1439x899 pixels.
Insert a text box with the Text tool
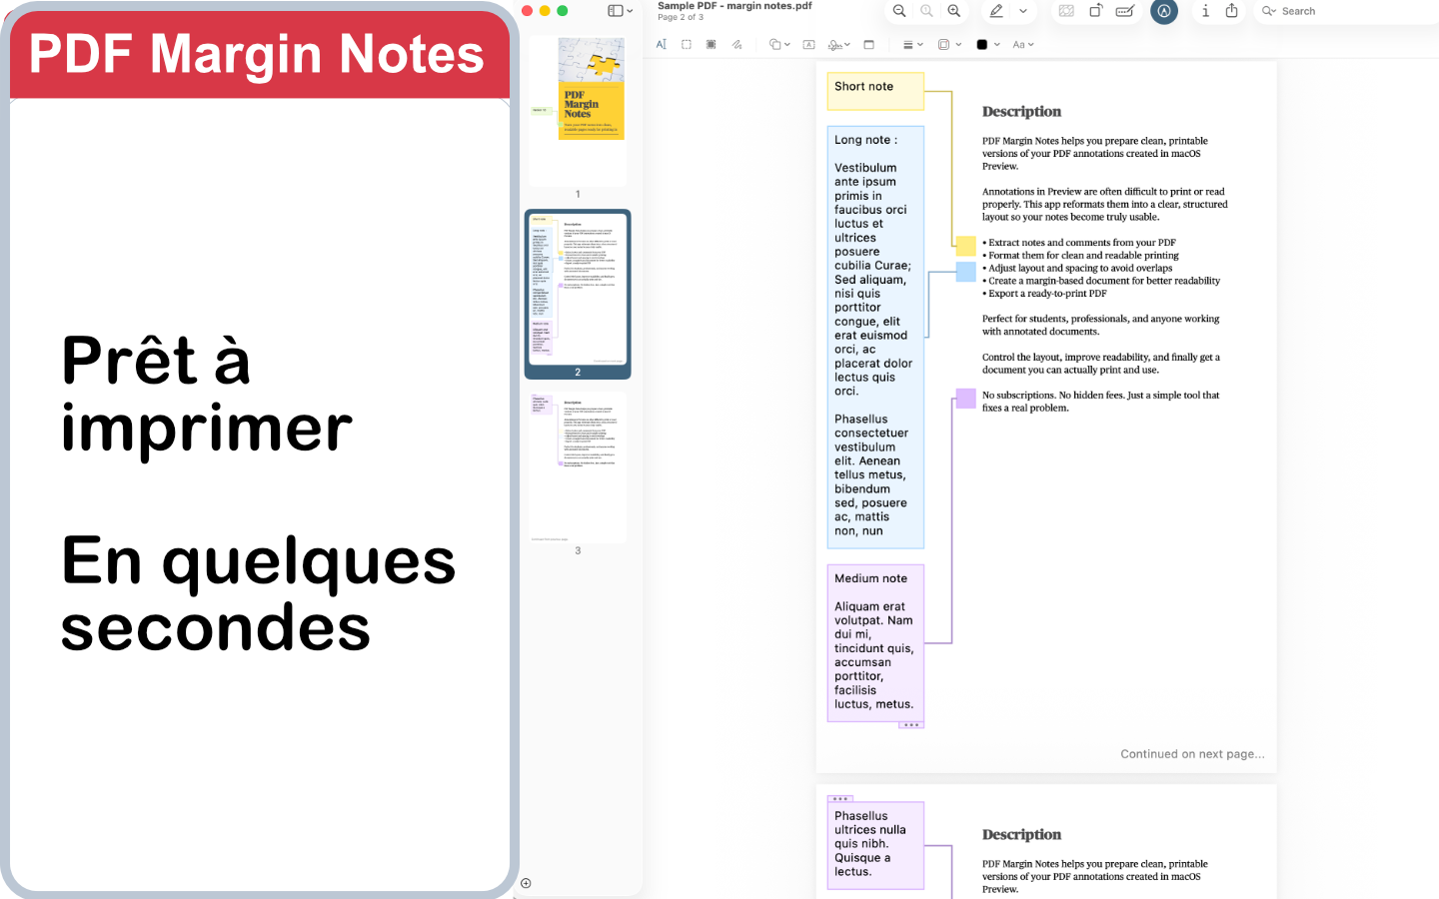point(808,44)
